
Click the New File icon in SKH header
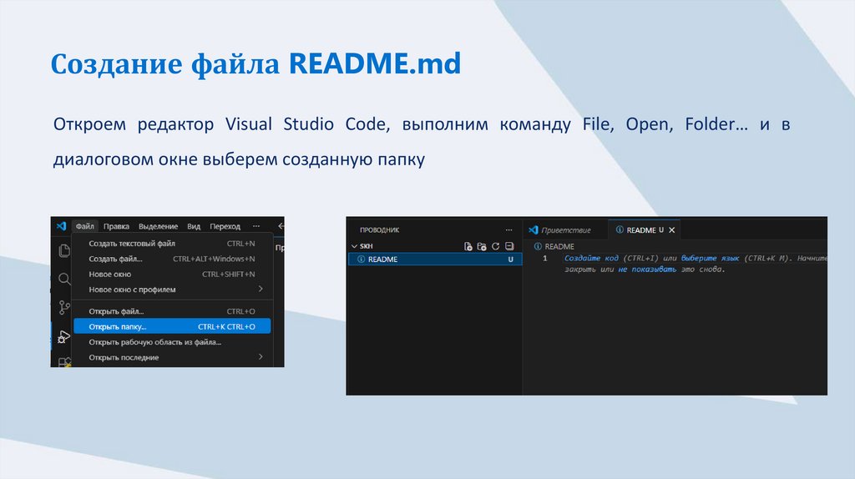[x=468, y=246]
